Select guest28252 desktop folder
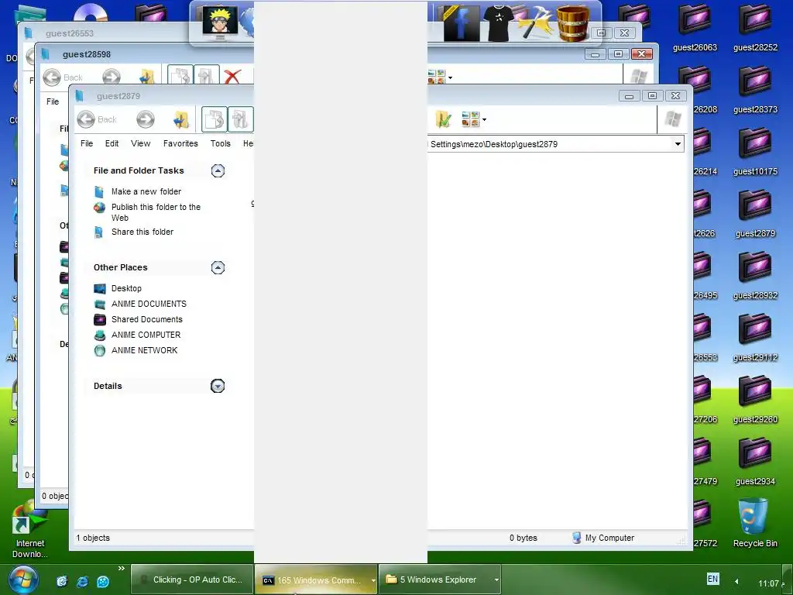Image resolution: width=793 pixels, height=595 pixels. click(x=755, y=28)
